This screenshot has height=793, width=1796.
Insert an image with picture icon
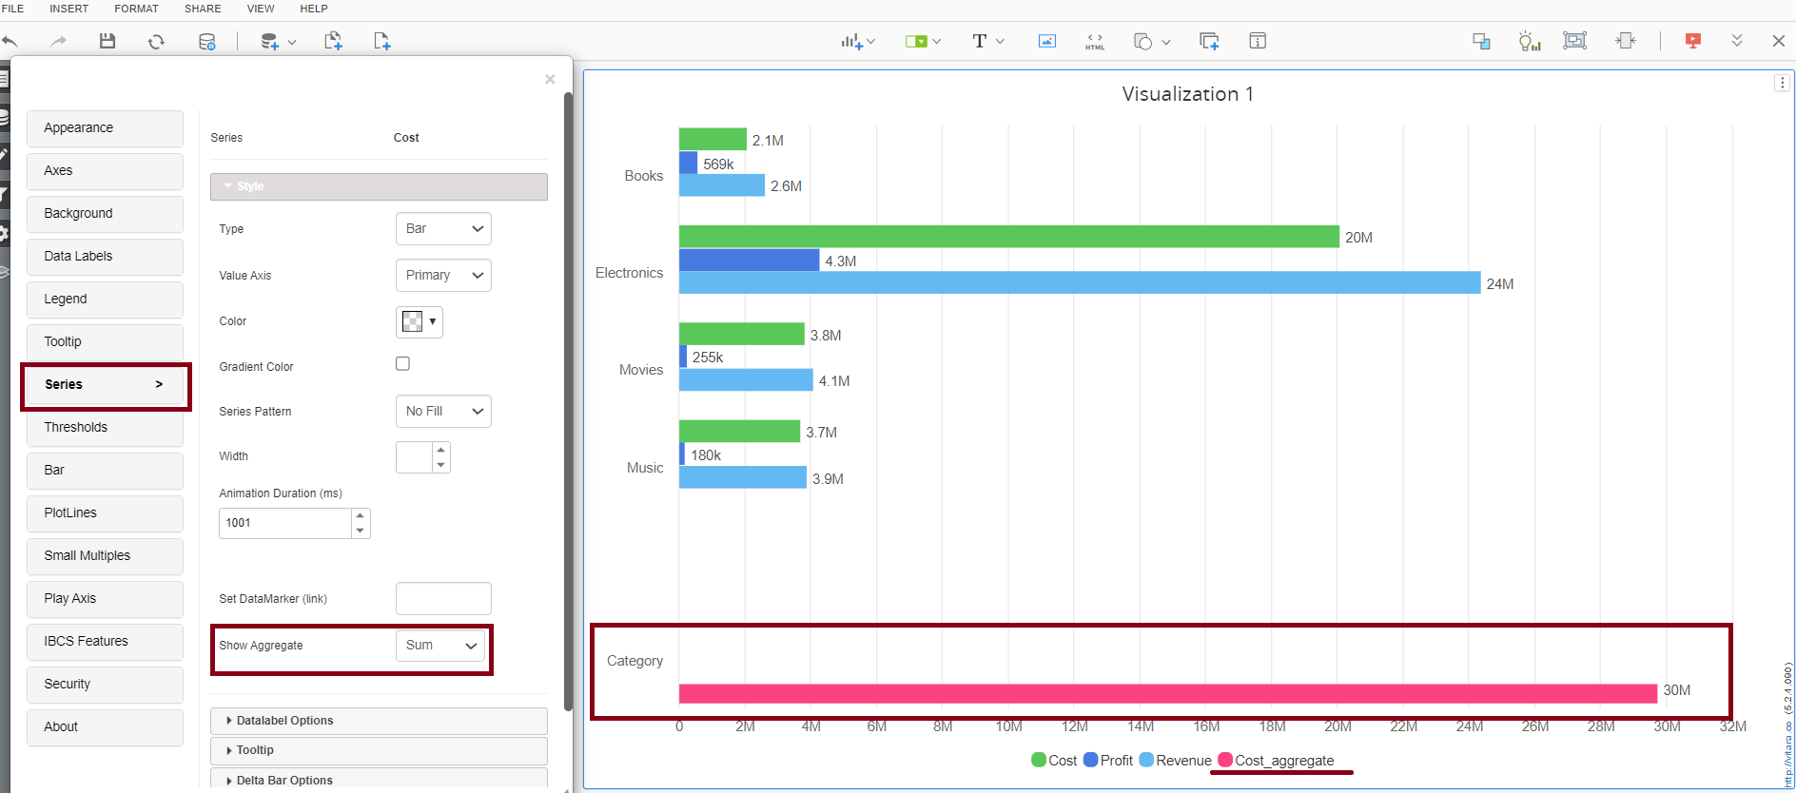pos(1047,41)
